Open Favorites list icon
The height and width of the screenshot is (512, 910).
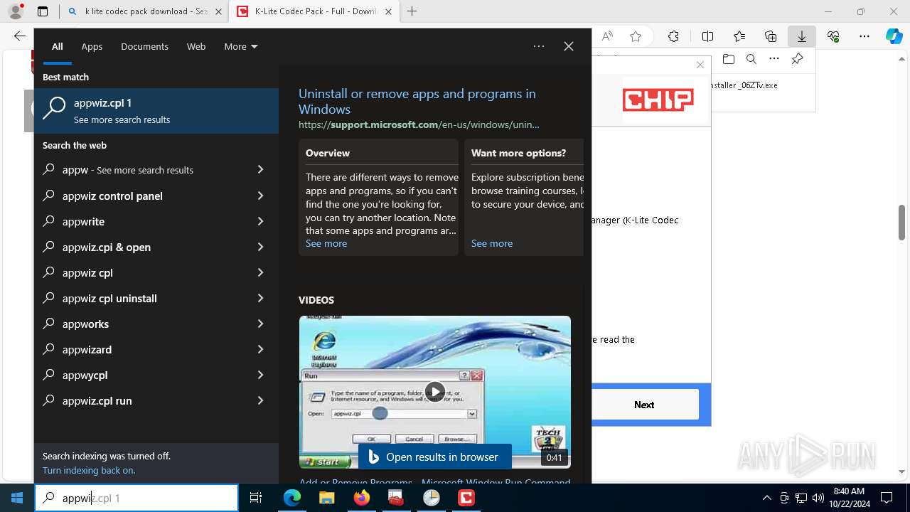coord(739,36)
